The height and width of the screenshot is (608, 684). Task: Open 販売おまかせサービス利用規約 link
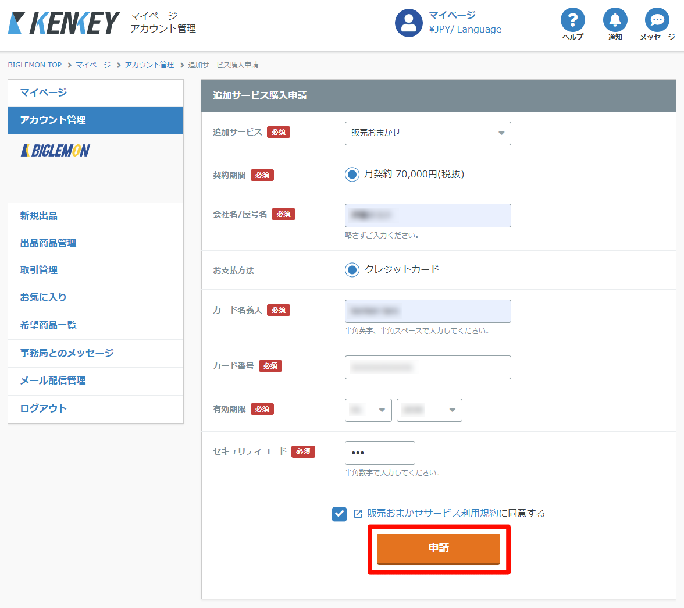tap(432, 513)
